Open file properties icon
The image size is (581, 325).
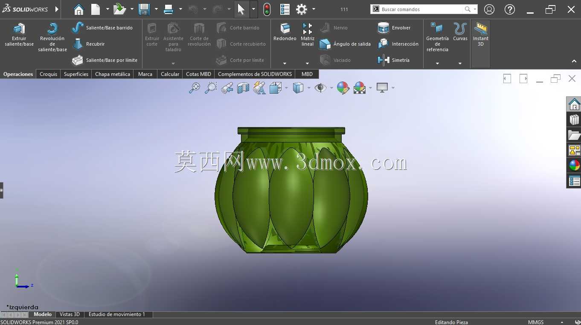point(285,9)
